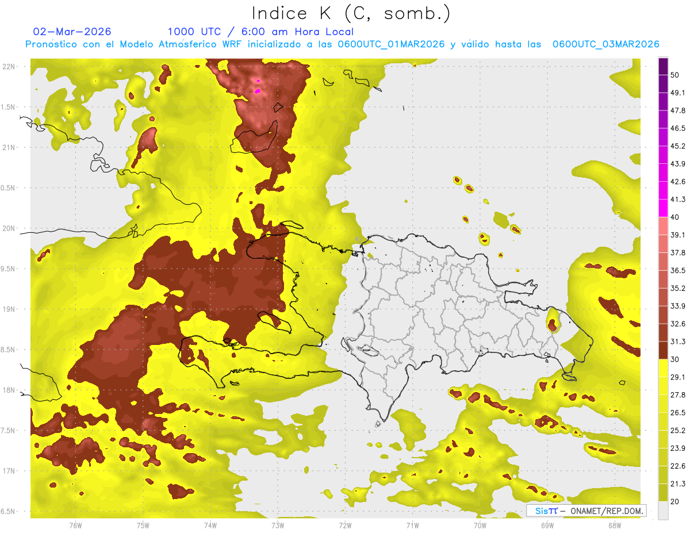Screen dimensions: 690x533
Task: Click the color scale value 40
Action: point(675,217)
